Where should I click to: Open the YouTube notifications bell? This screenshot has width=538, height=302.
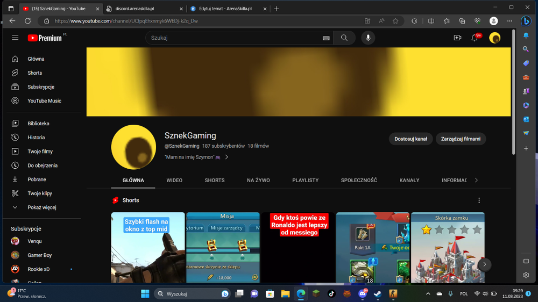tap(475, 38)
